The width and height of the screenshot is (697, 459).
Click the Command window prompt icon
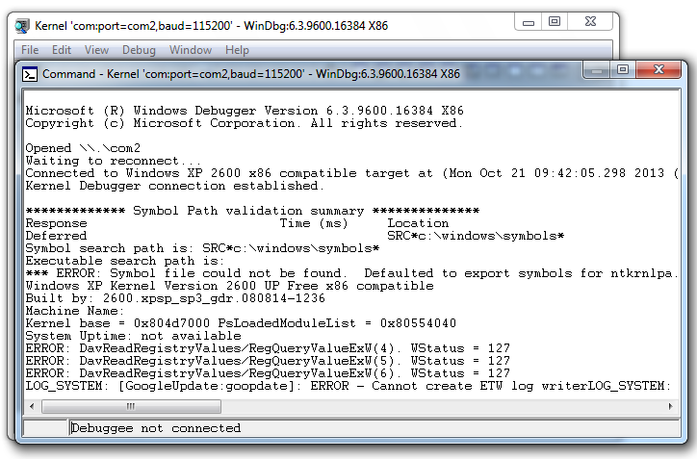click(30, 74)
